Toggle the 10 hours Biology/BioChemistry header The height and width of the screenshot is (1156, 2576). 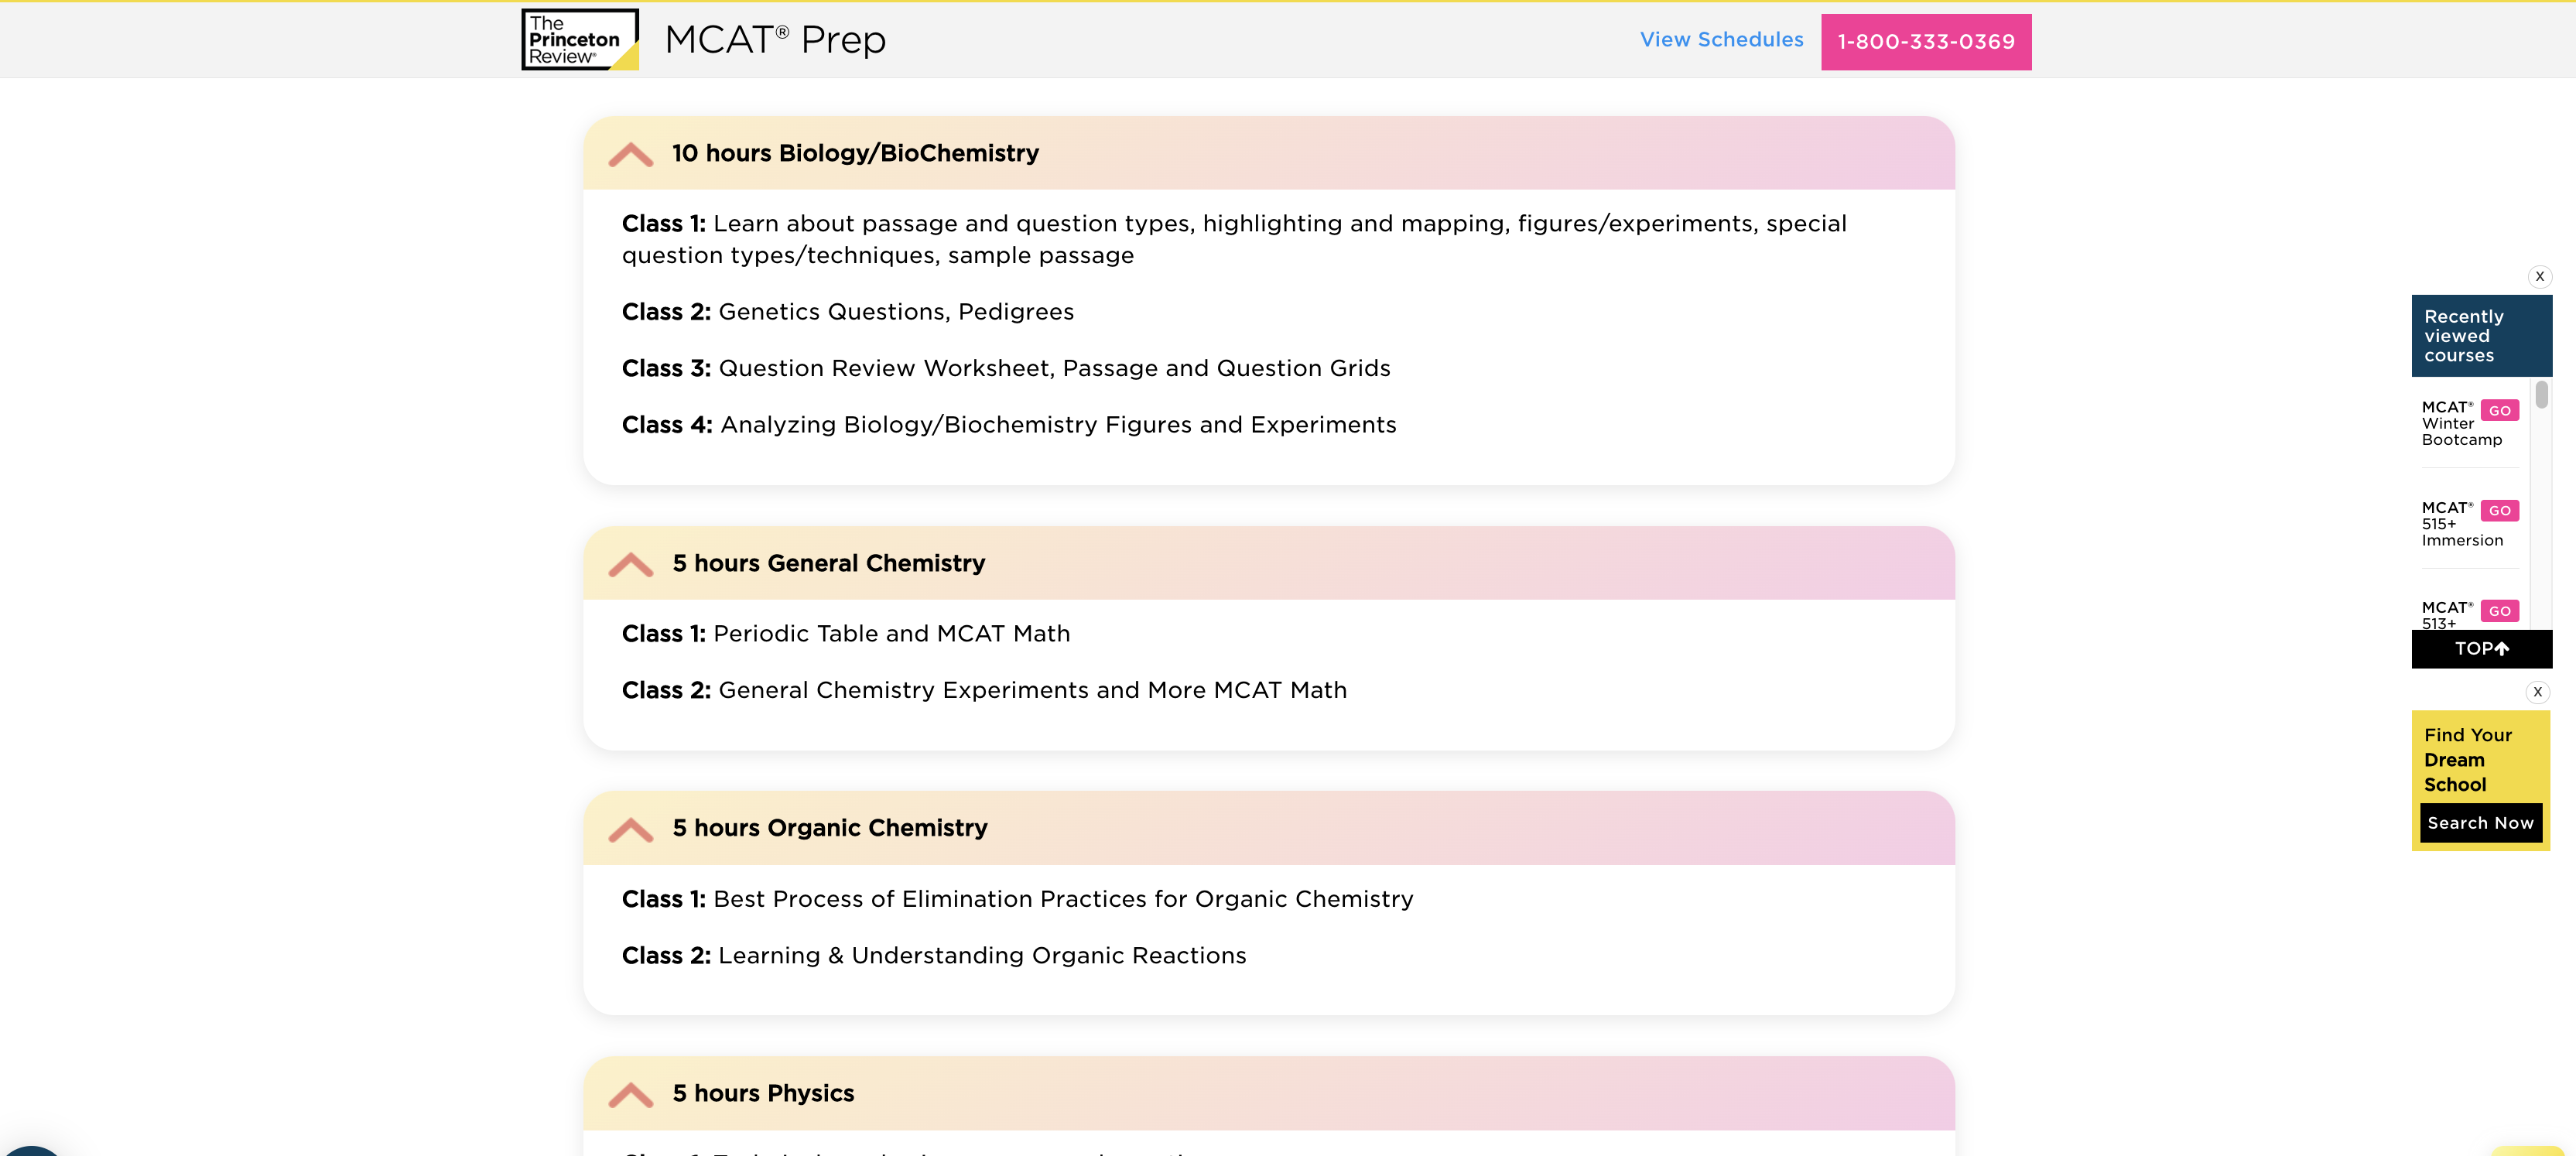pos(855,153)
